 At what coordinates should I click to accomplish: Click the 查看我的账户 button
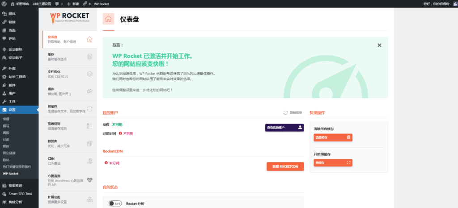point(284,128)
